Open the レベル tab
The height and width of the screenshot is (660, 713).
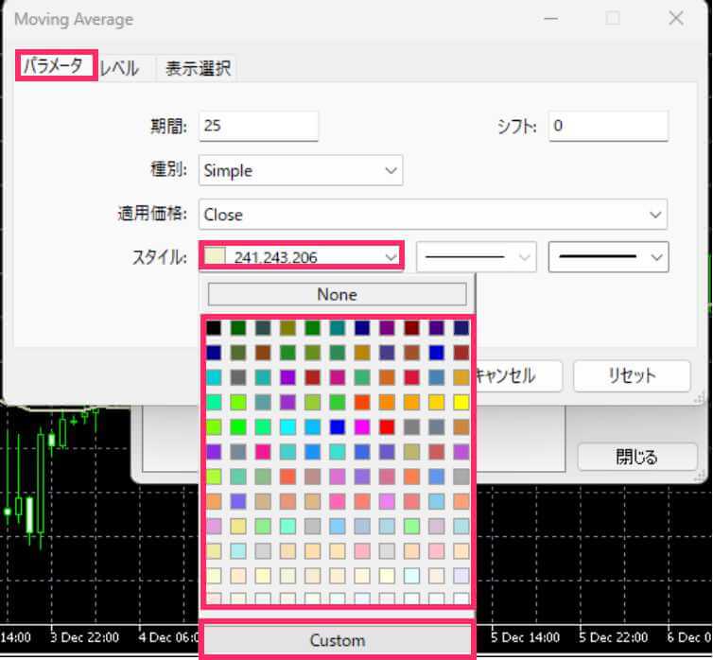[120, 68]
